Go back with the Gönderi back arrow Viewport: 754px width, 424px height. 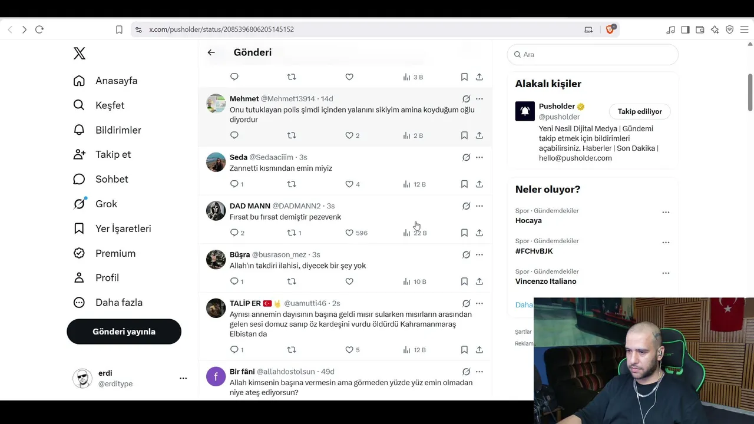pyautogui.click(x=211, y=52)
